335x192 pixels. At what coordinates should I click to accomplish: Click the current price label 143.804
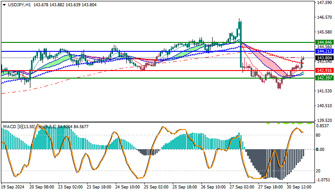325,58
